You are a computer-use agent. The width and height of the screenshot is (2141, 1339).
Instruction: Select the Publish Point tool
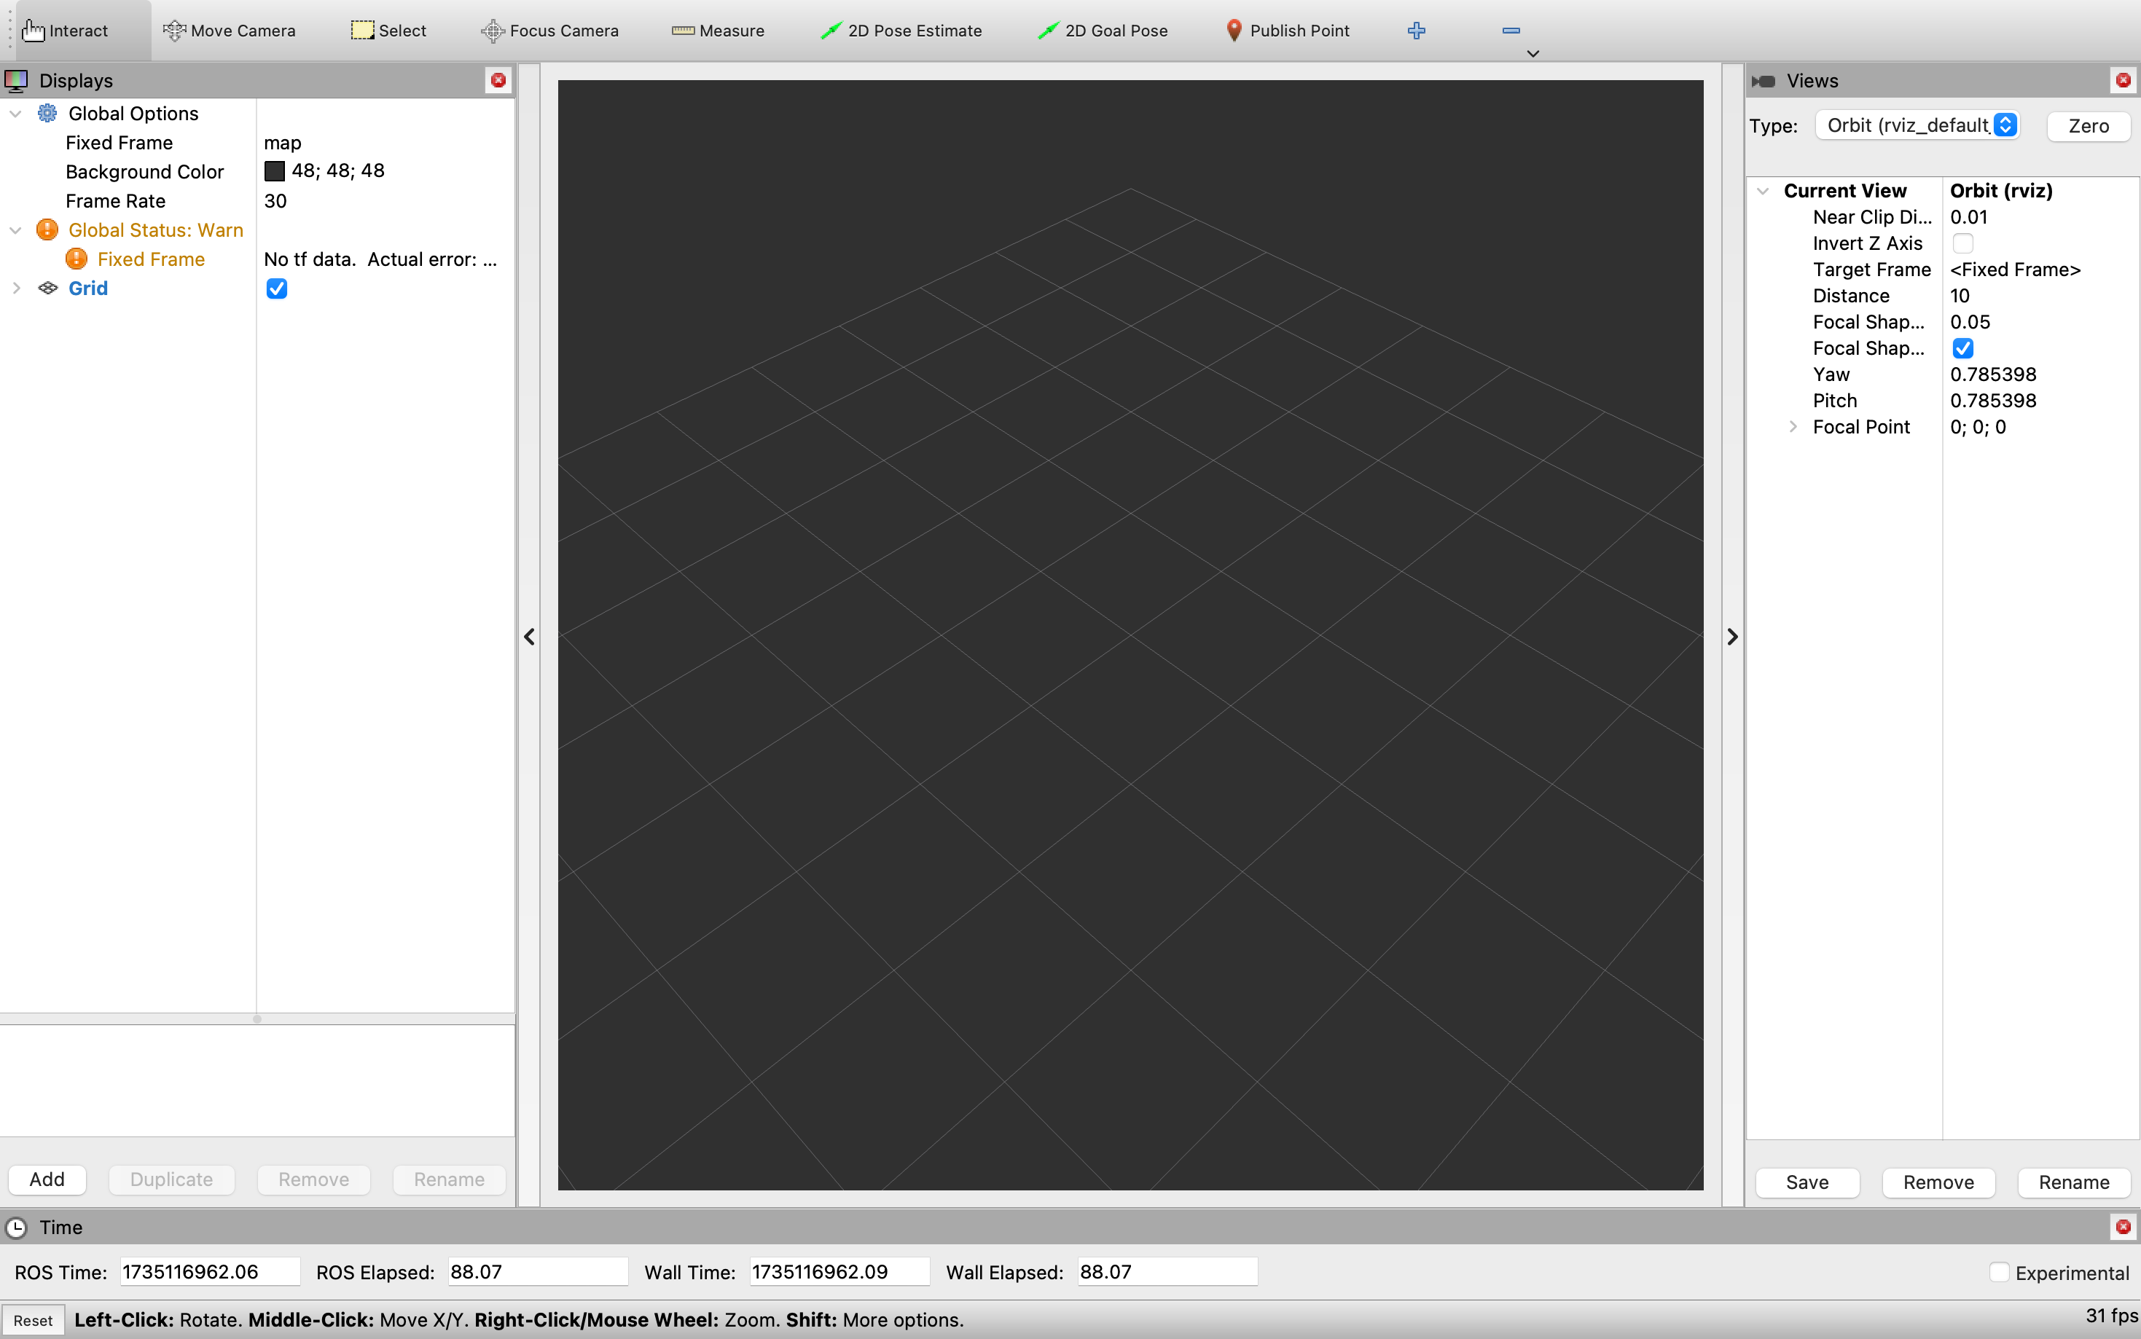coord(1287,31)
